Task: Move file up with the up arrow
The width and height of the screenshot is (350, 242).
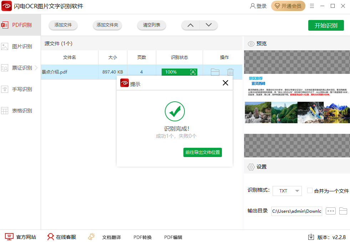Action: coord(191,25)
